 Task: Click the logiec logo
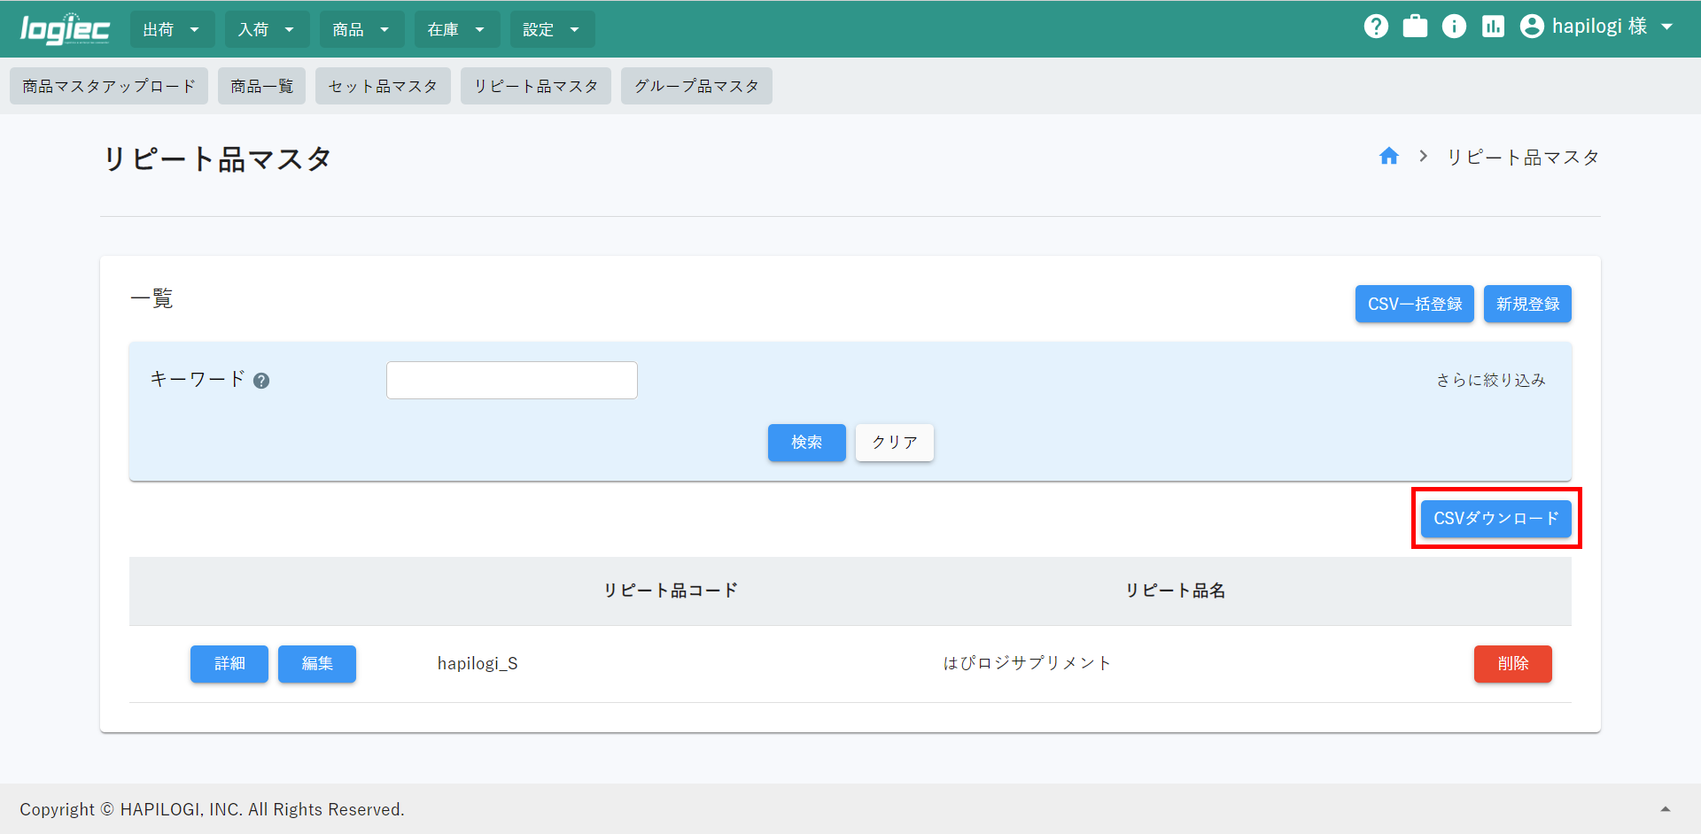click(x=65, y=29)
